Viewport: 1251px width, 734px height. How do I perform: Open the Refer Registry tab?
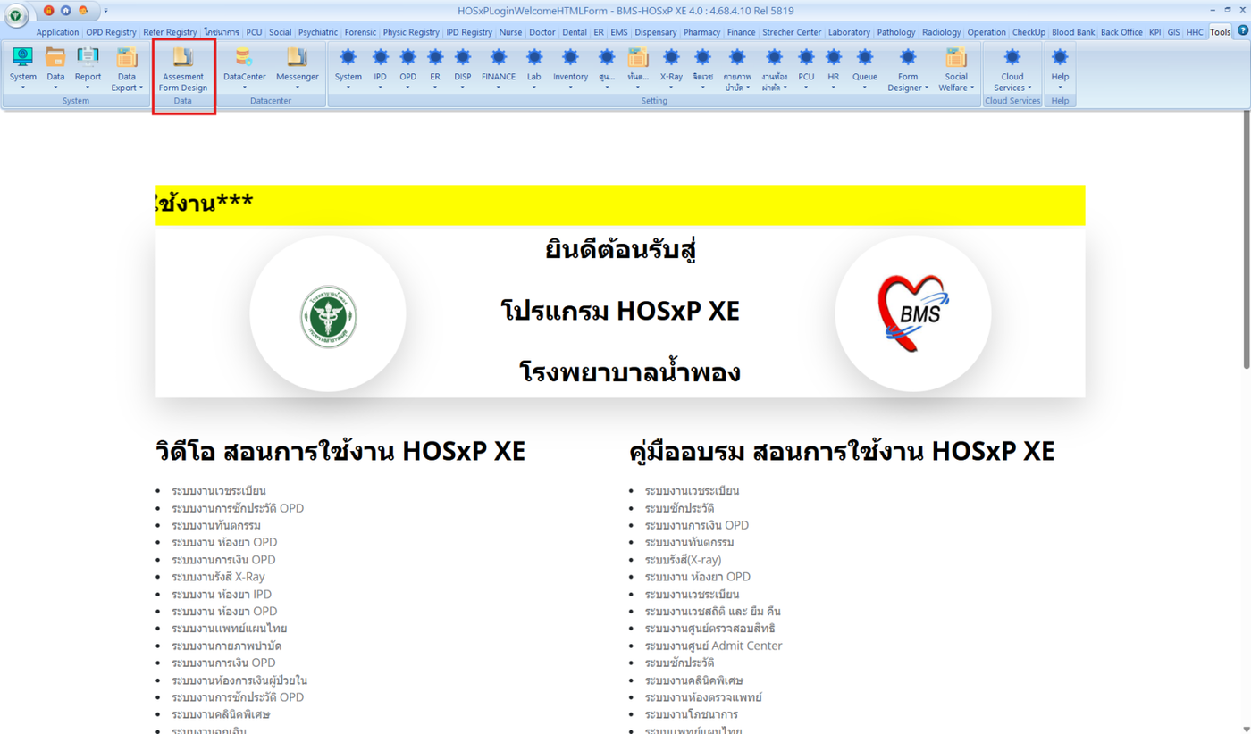tap(170, 32)
